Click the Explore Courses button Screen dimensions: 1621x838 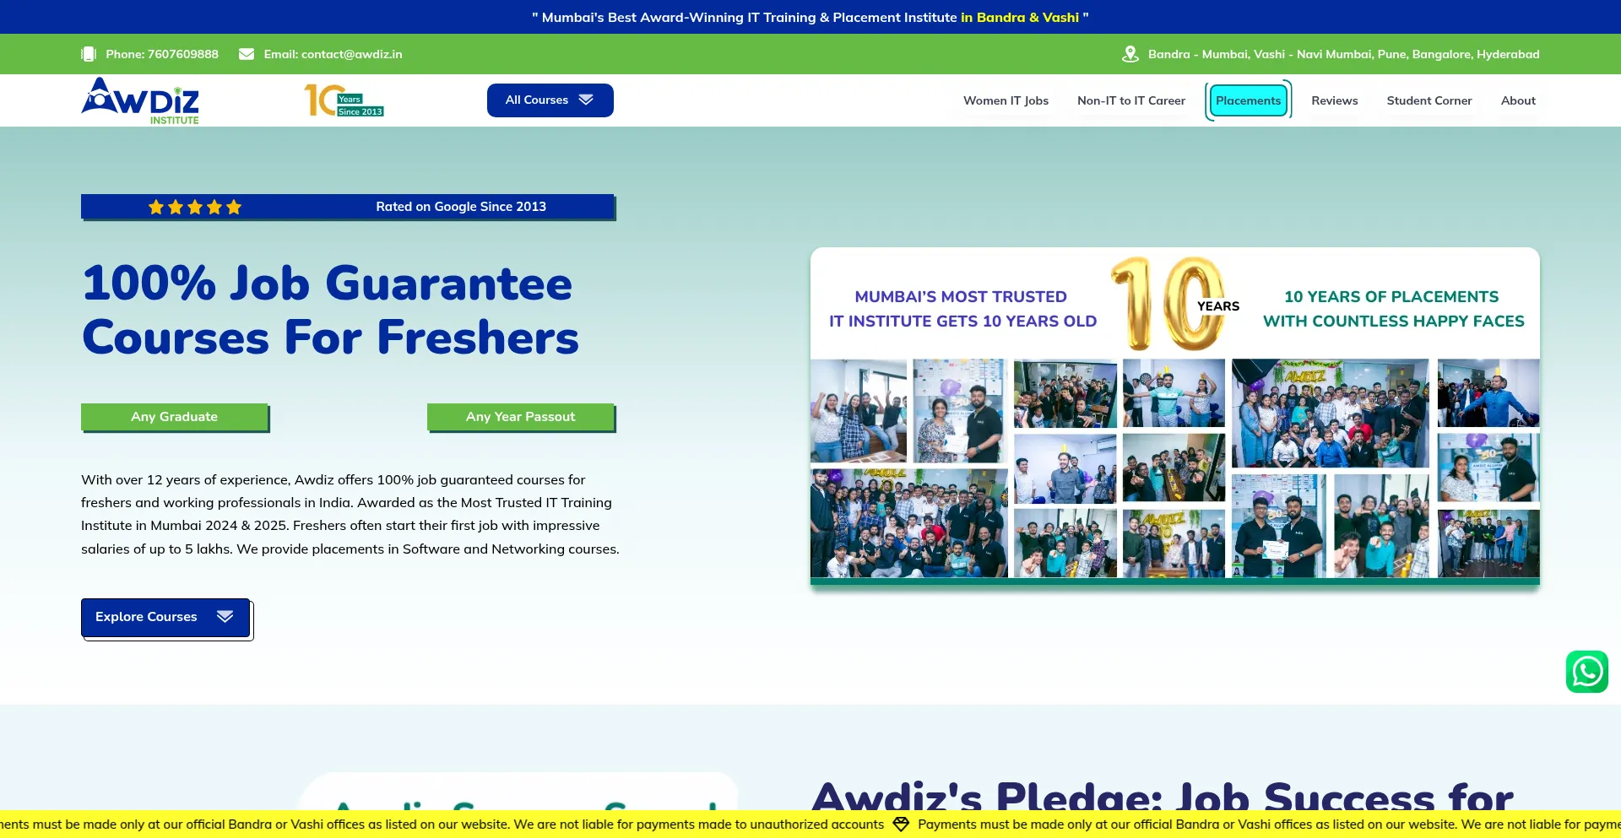point(165,617)
